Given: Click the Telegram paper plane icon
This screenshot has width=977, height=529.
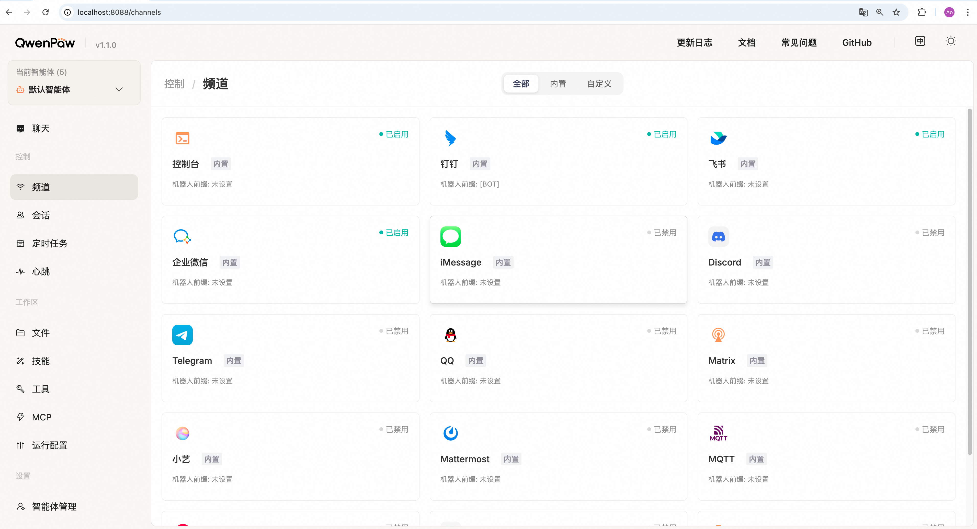Looking at the screenshot, I should tap(183, 335).
